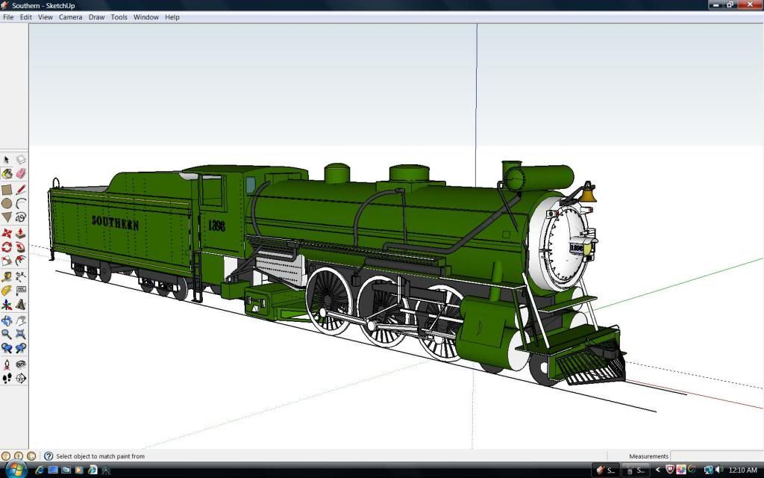
Task: Select the Section Plane tool
Action: [20, 378]
